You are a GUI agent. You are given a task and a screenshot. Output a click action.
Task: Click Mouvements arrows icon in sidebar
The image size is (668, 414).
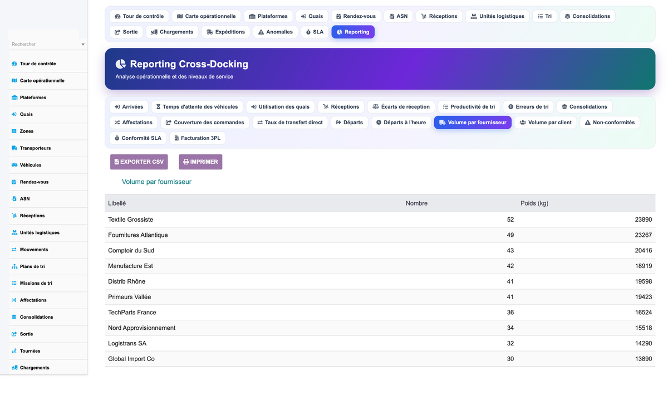tap(14, 250)
